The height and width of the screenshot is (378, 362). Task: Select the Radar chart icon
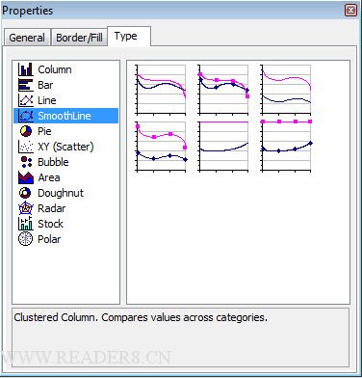click(26, 208)
